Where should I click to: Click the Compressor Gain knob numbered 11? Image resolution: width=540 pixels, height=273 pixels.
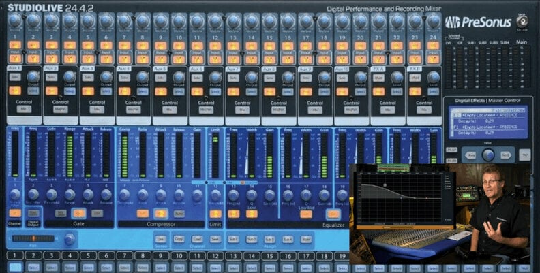pyautogui.click(x=197, y=195)
